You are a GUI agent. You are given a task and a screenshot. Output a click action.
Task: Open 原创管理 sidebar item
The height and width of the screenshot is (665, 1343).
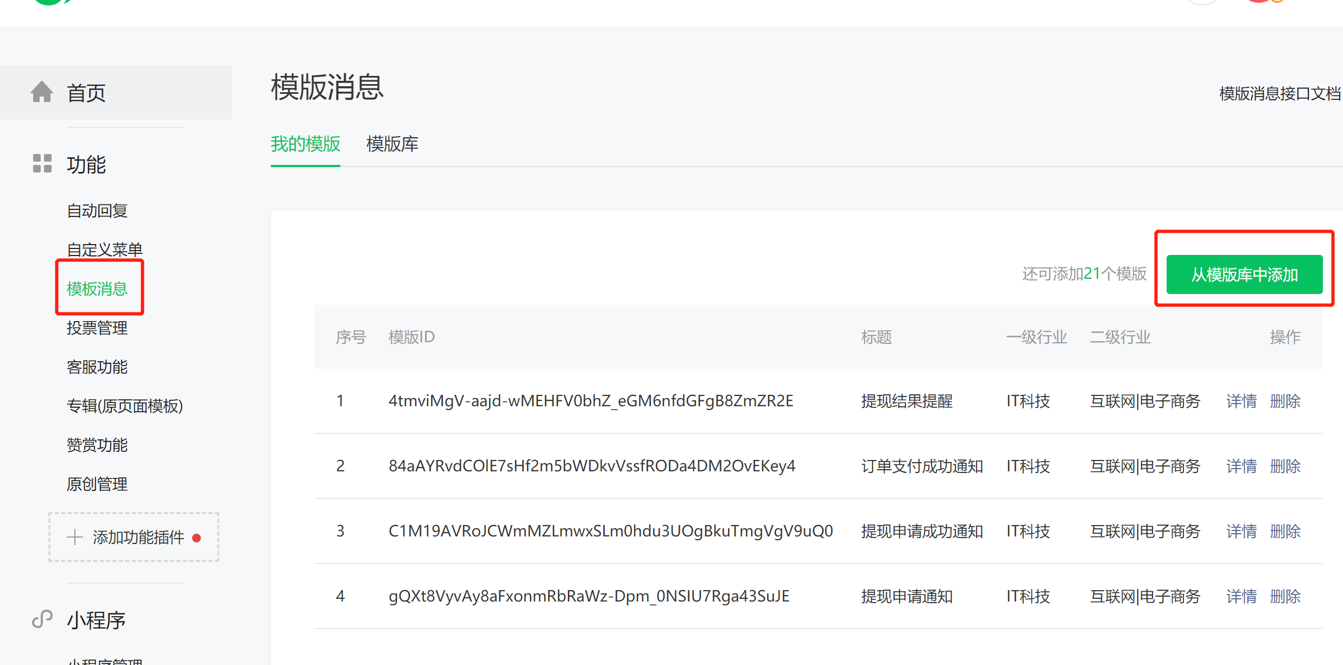tap(97, 484)
